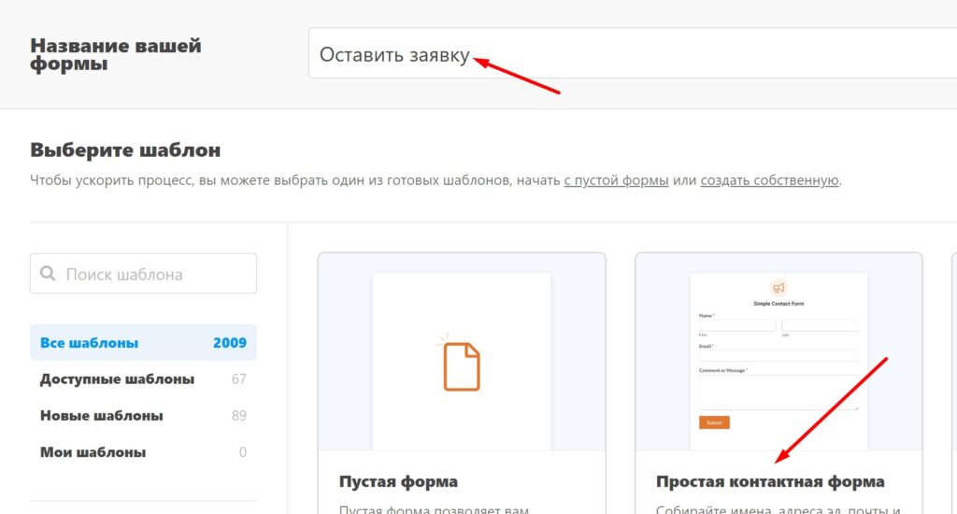This screenshot has width=957, height=514.
Task: Click the 2009 count next to 'Все шаблоны'
Action: click(230, 342)
